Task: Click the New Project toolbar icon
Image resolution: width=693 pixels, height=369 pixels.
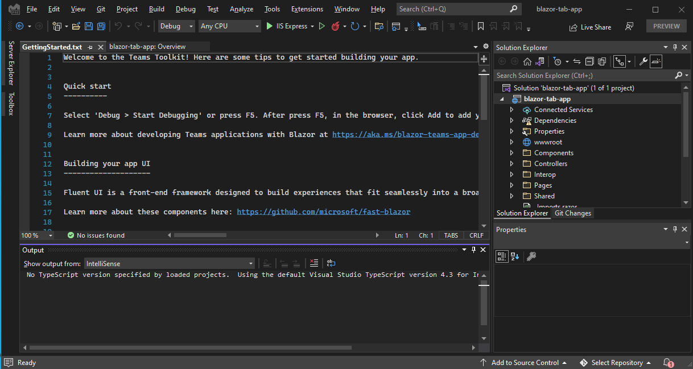Action: click(x=56, y=26)
